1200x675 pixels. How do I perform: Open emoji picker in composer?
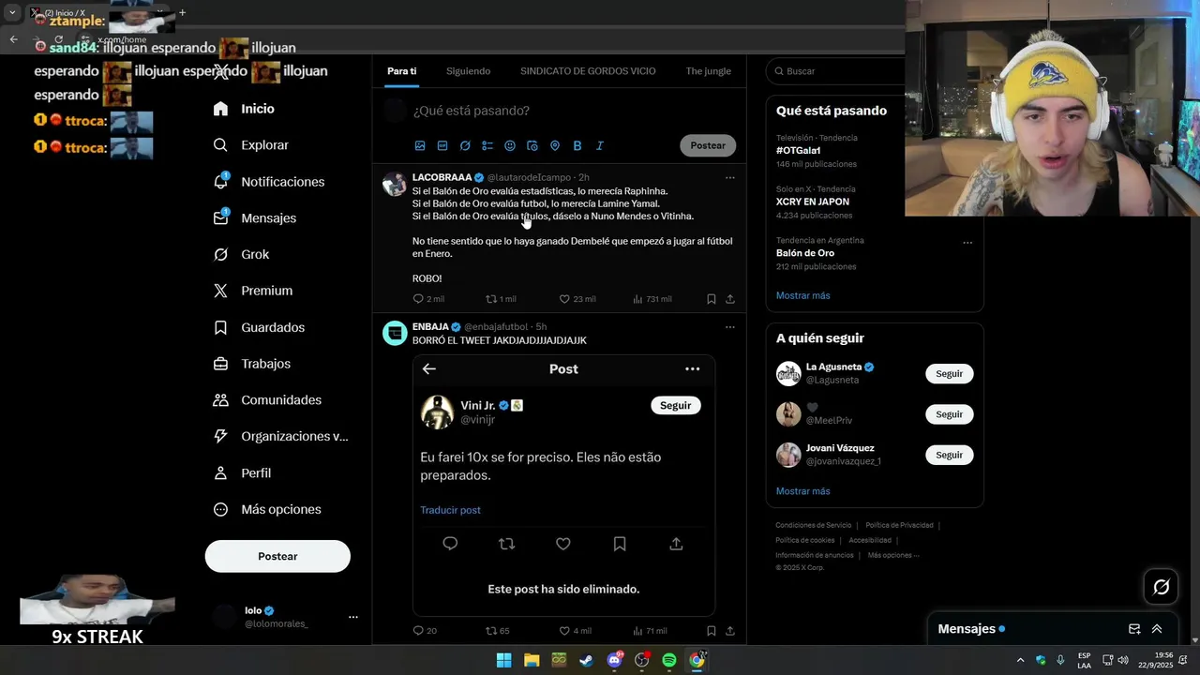click(x=510, y=145)
